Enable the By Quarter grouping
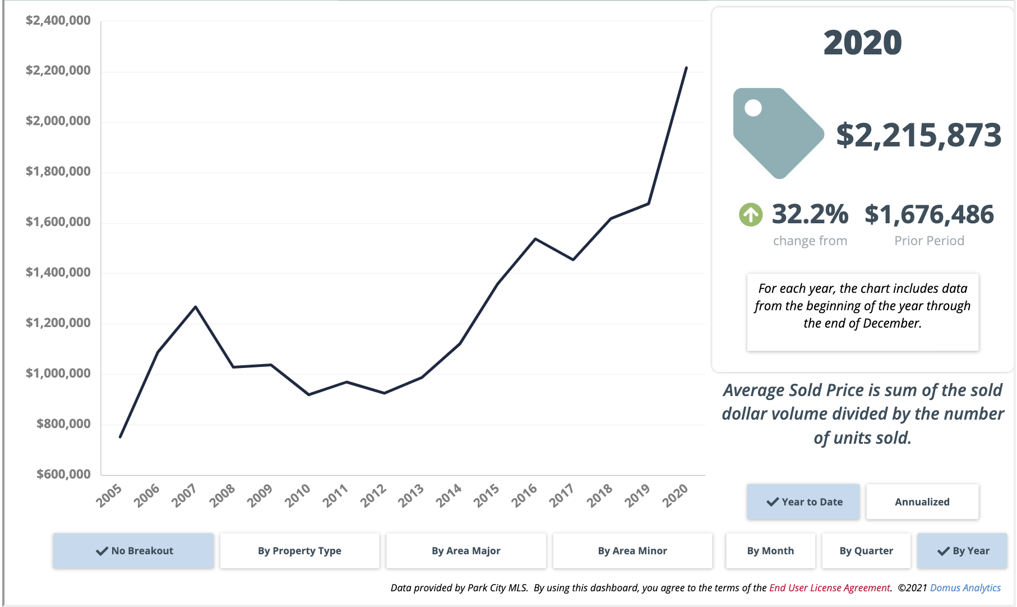The image size is (1017, 607). click(867, 551)
